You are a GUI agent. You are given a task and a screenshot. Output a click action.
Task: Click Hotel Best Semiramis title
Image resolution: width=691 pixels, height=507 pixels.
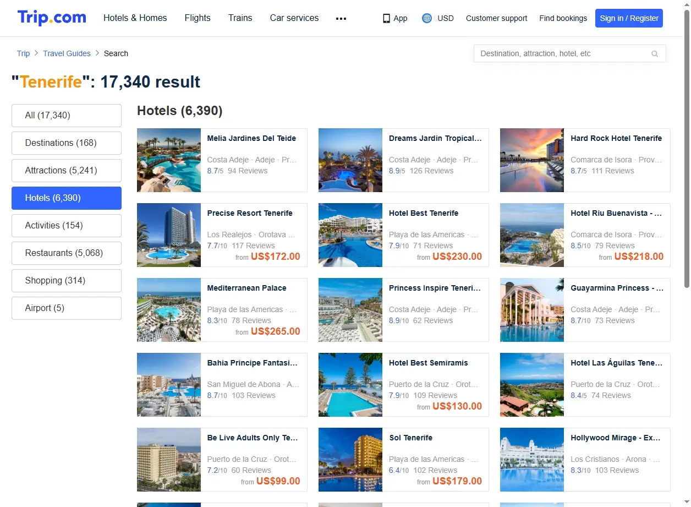429,363
